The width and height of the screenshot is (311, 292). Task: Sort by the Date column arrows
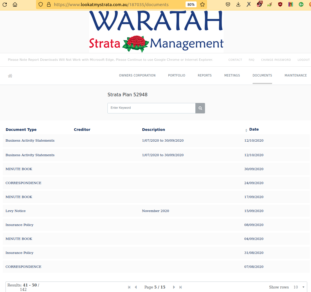(246, 130)
